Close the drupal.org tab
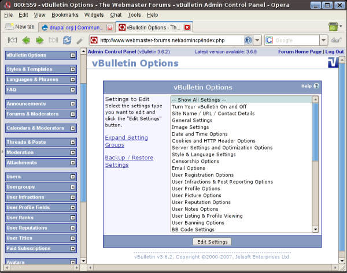347x273 pixels. [110, 27]
